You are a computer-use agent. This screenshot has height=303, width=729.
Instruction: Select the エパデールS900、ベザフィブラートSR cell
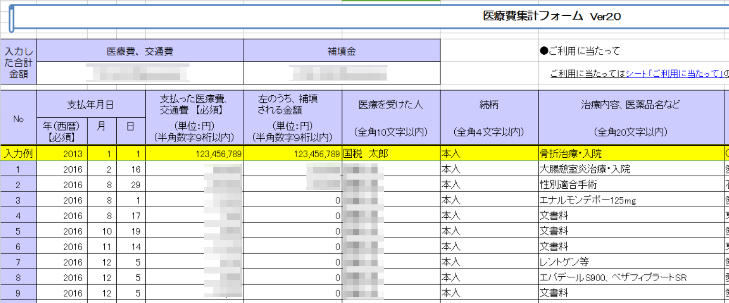click(631, 277)
